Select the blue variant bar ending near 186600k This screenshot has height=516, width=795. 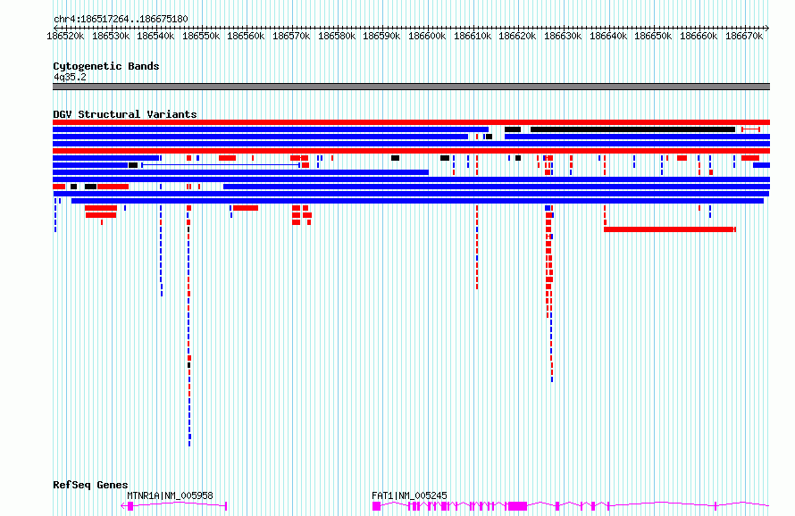point(240,172)
